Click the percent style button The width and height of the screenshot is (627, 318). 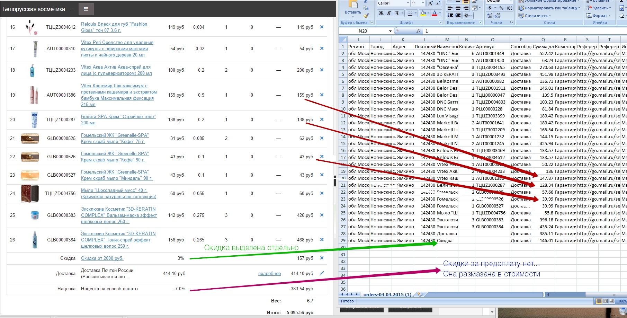click(501, 8)
